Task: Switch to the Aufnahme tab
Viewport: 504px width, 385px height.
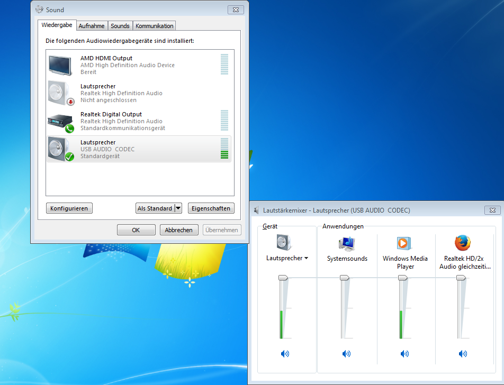Action: pyautogui.click(x=92, y=26)
